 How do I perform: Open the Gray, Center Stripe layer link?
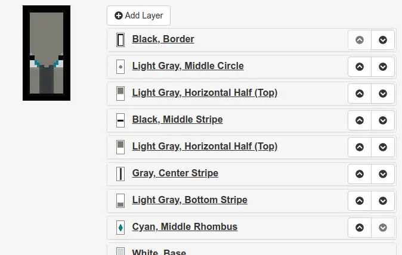[x=175, y=173]
